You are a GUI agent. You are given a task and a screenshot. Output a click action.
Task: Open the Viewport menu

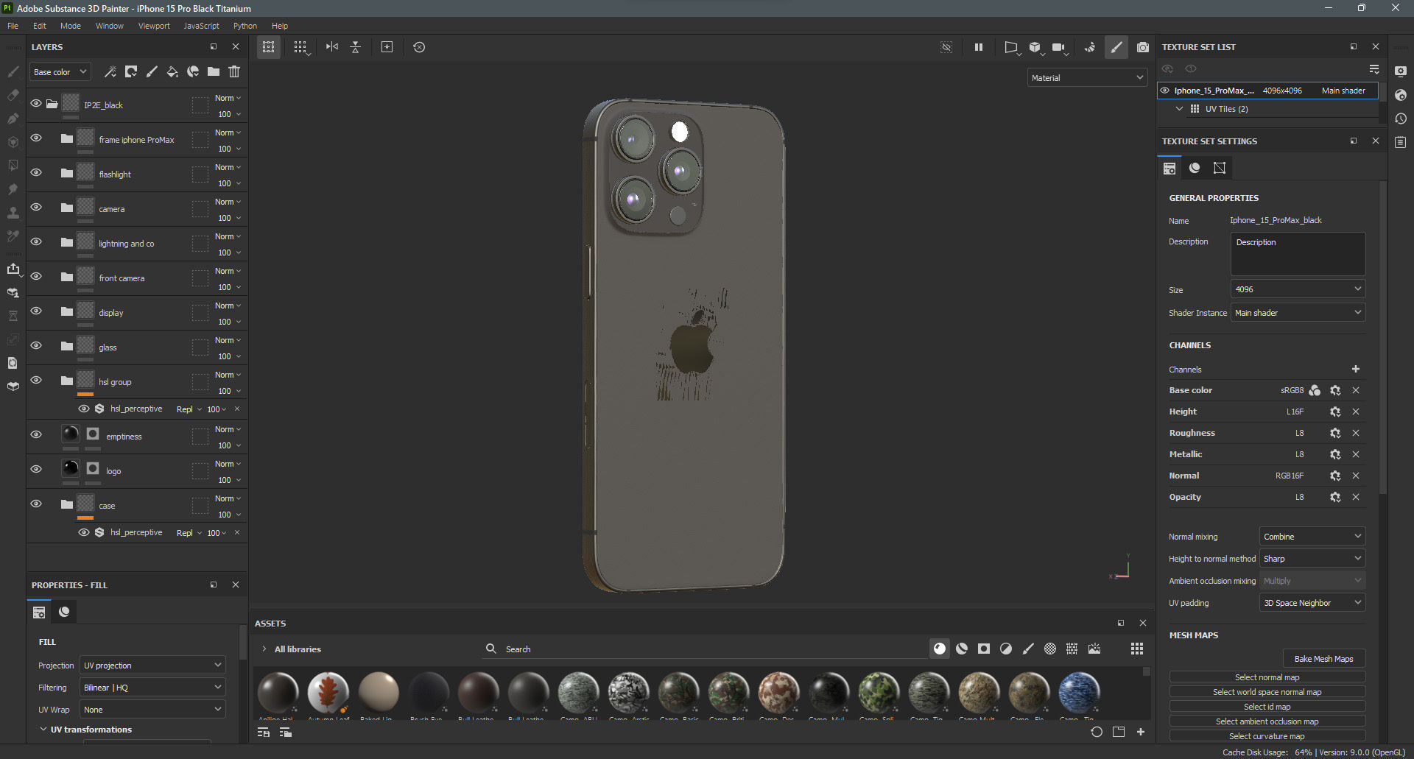[154, 26]
